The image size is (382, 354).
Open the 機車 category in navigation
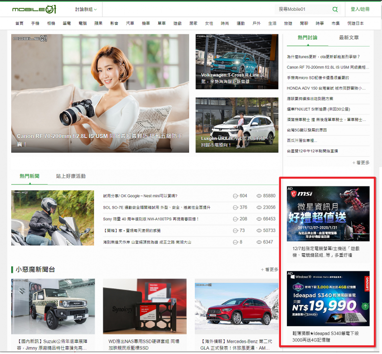(145, 24)
